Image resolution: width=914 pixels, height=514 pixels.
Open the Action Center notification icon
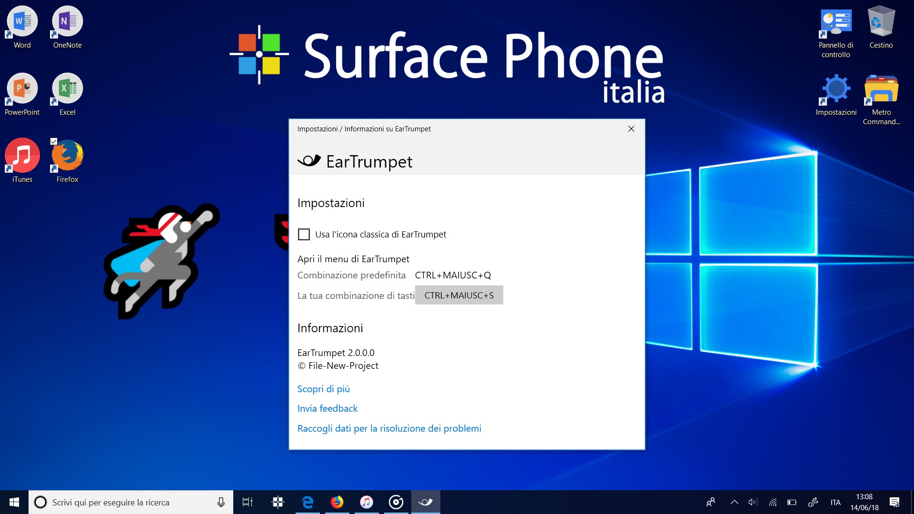[894, 502]
